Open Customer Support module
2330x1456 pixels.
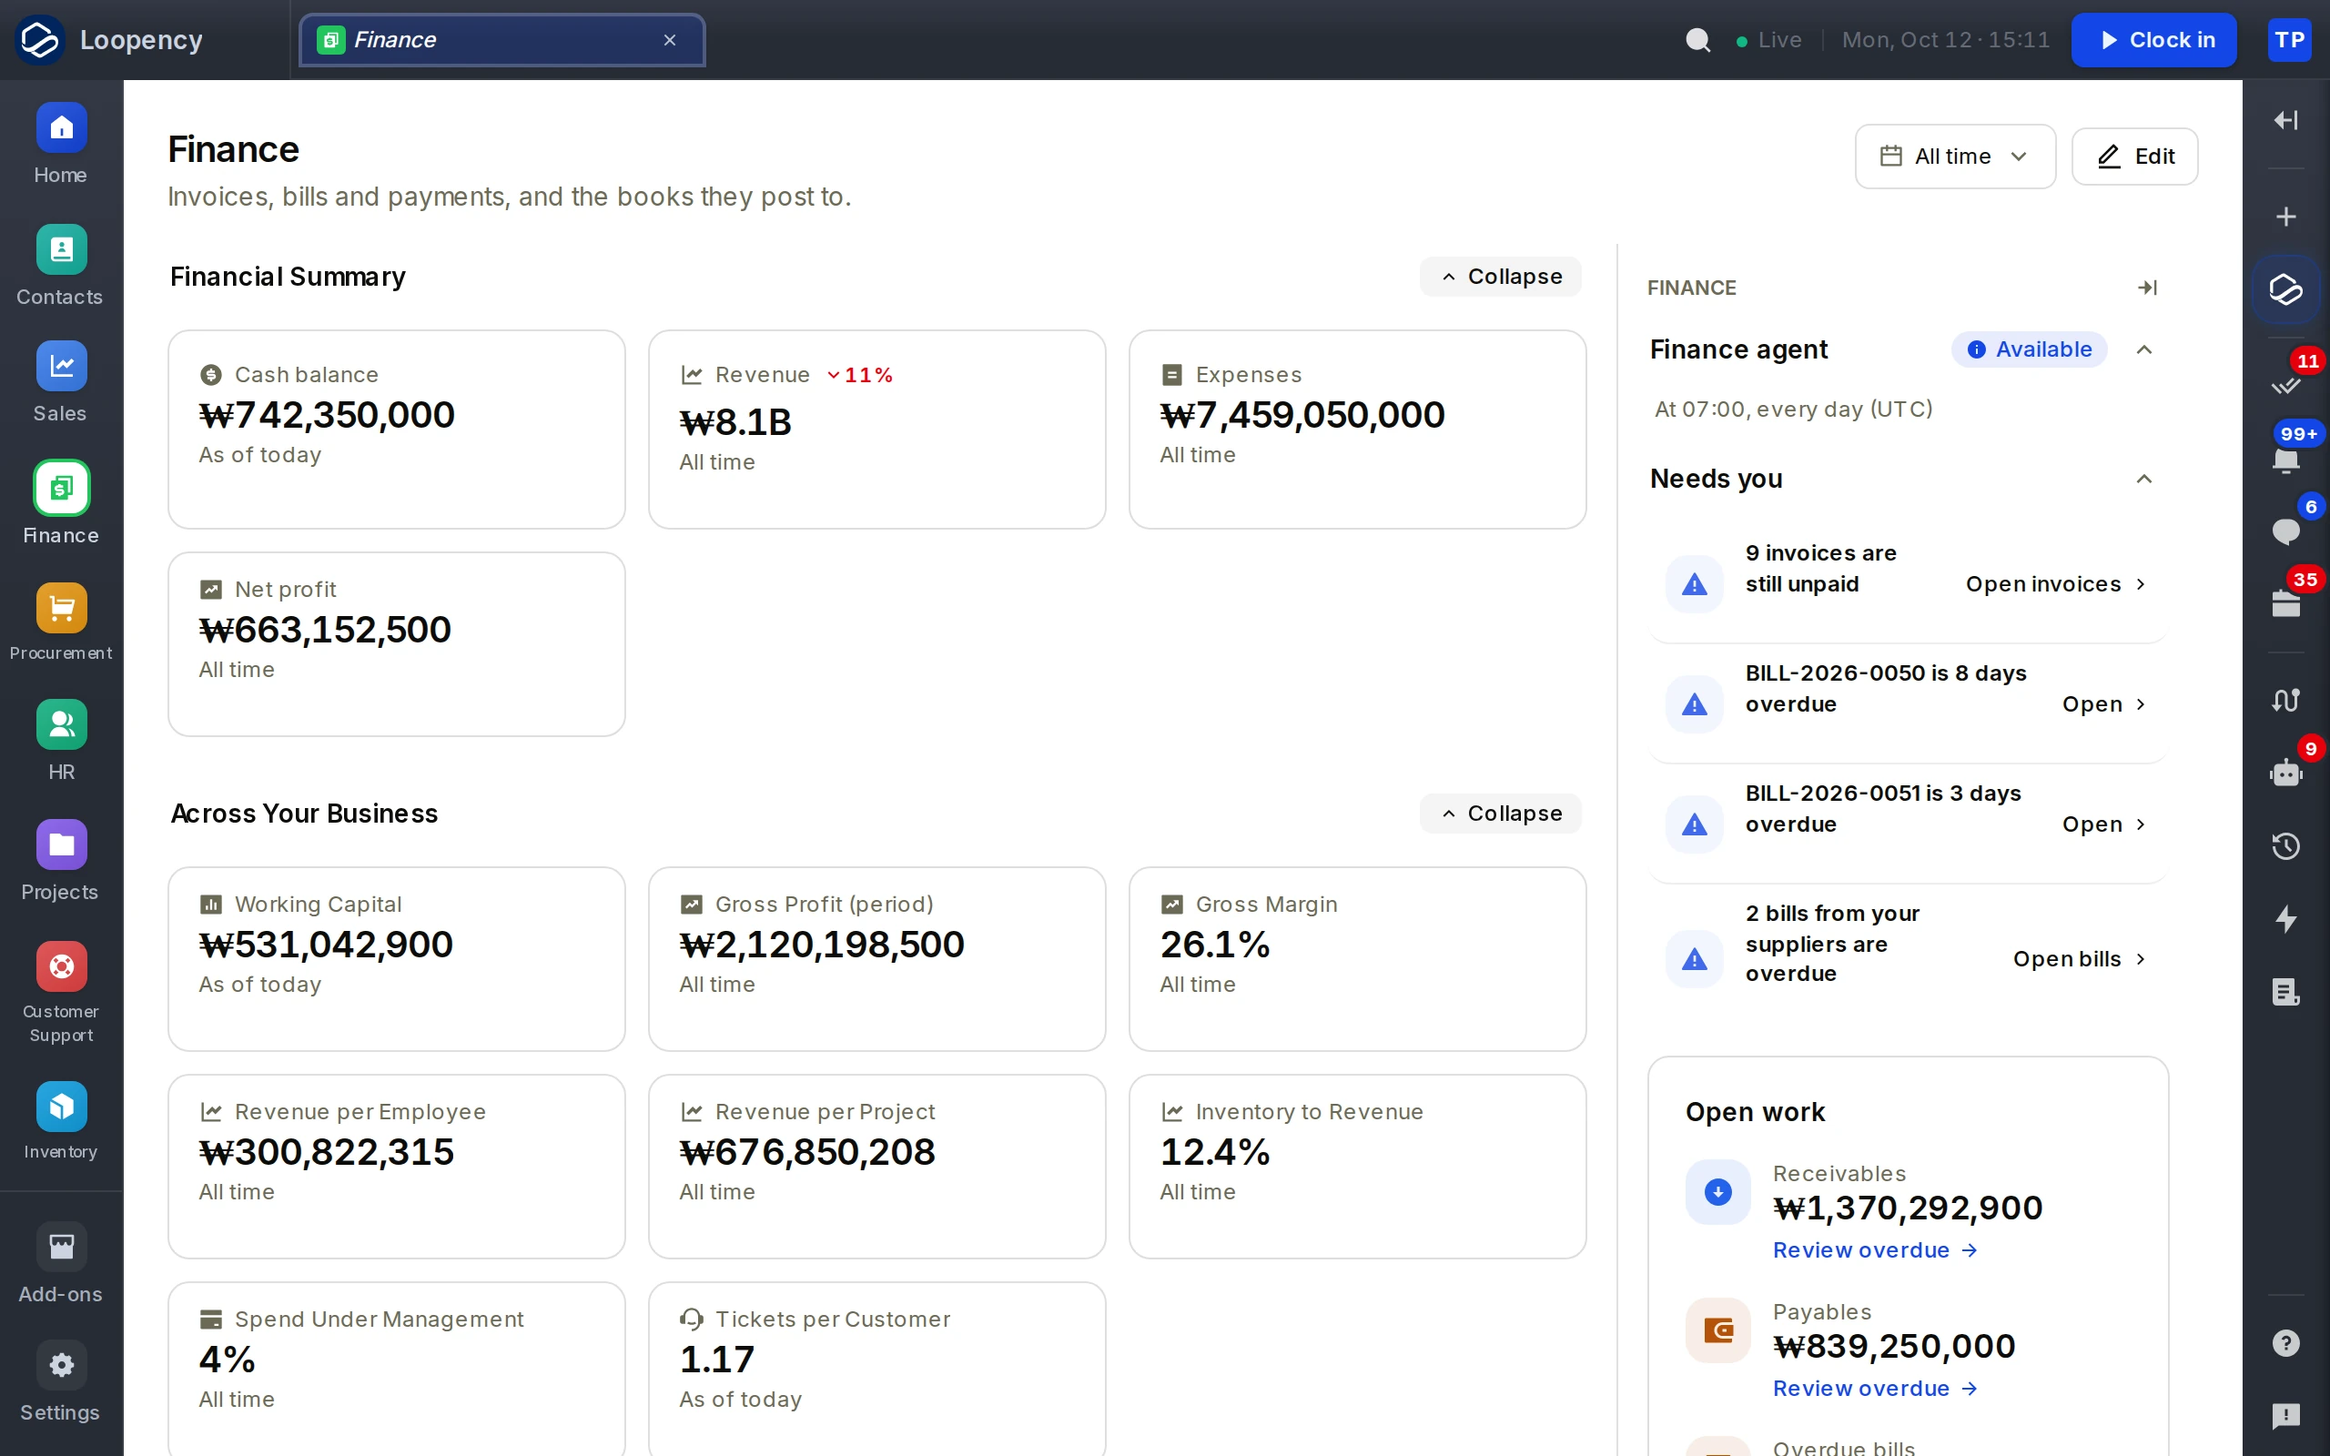[x=61, y=993]
